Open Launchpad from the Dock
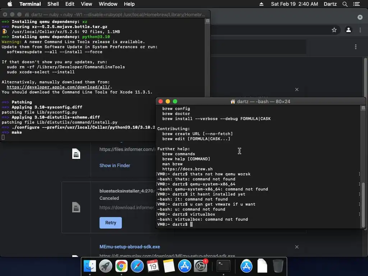The width and height of the screenshot is (368, 276). [105, 266]
